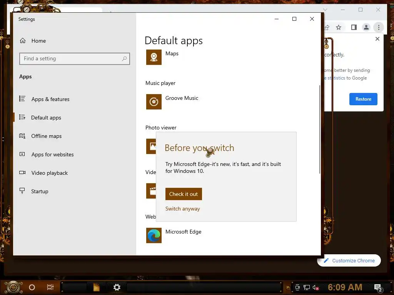
Task: Click the Switch anyway link
Action: (x=183, y=209)
